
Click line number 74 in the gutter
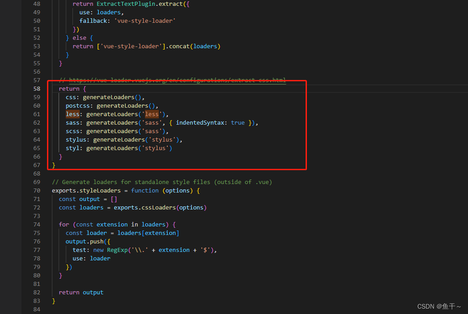37,224
